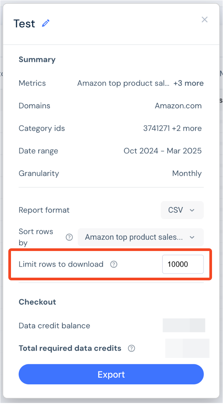Screen dimensions: 223x404
Task: Click the 3741271 +2 more category ids value
Action: click(172, 128)
